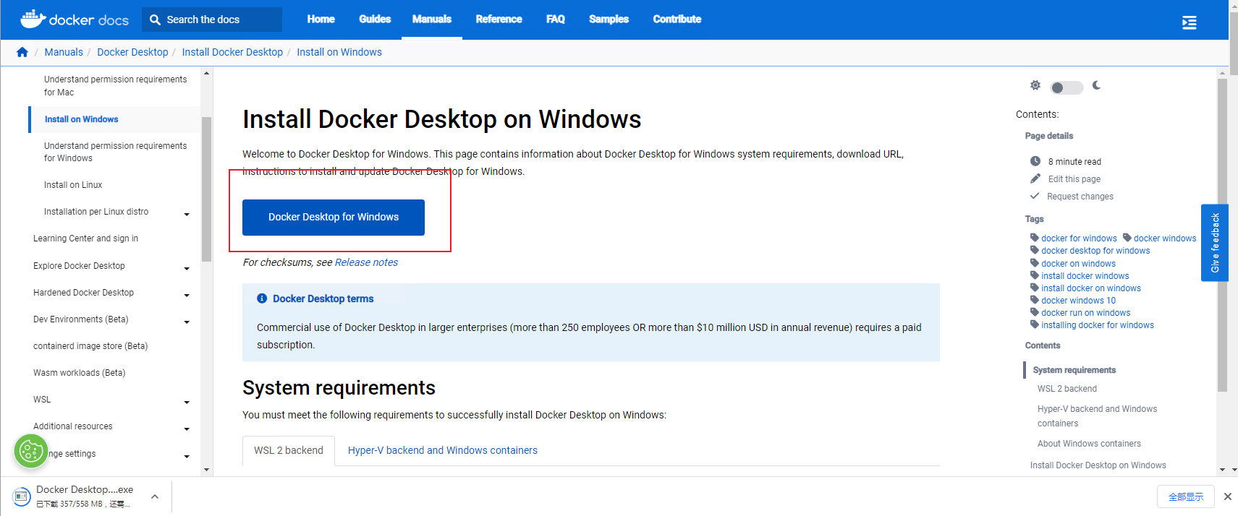Toggle the light/dark theme switch

tap(1067, 87)
